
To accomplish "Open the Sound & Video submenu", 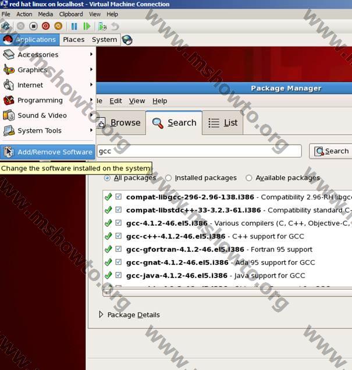I will (48, 115).
